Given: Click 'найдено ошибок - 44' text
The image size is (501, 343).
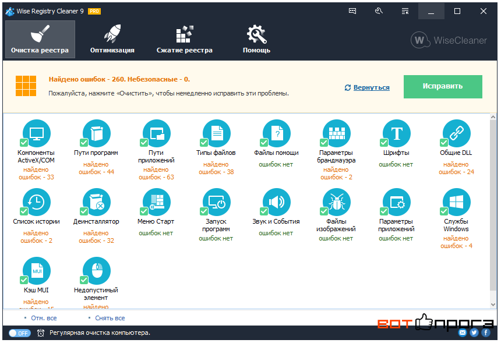Looking at the screenshot, I should coord(96,168).
